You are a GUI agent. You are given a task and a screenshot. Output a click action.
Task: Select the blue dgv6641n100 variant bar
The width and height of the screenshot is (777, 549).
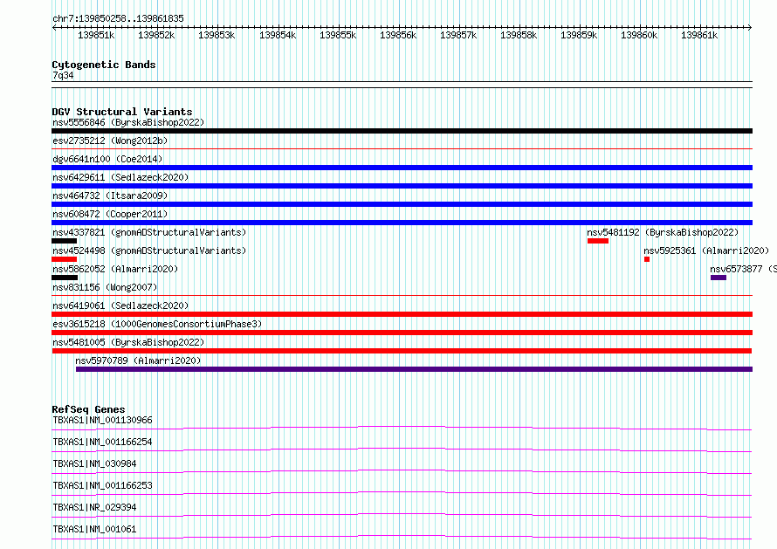402,168
